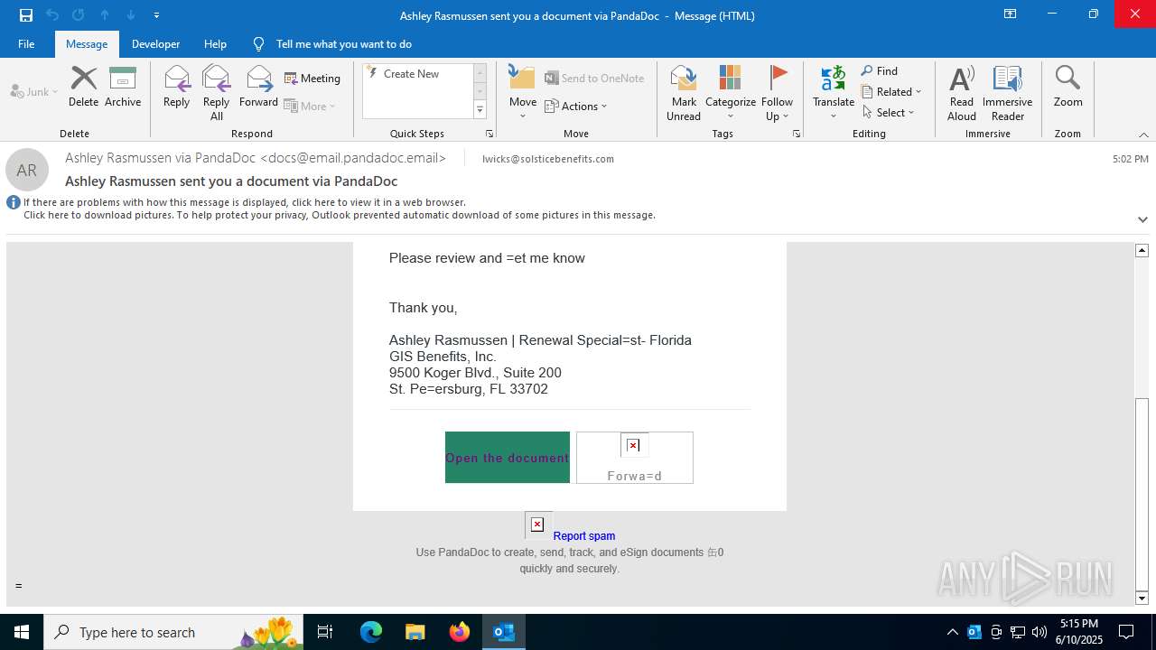Open the Categorize color menu

pos(731,92)
